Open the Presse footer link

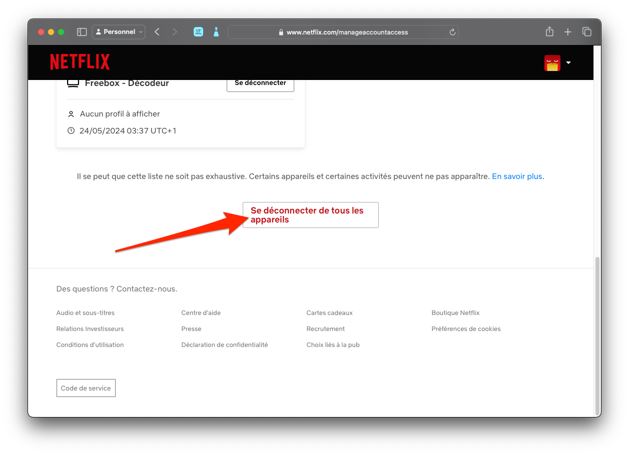[192, 329]
